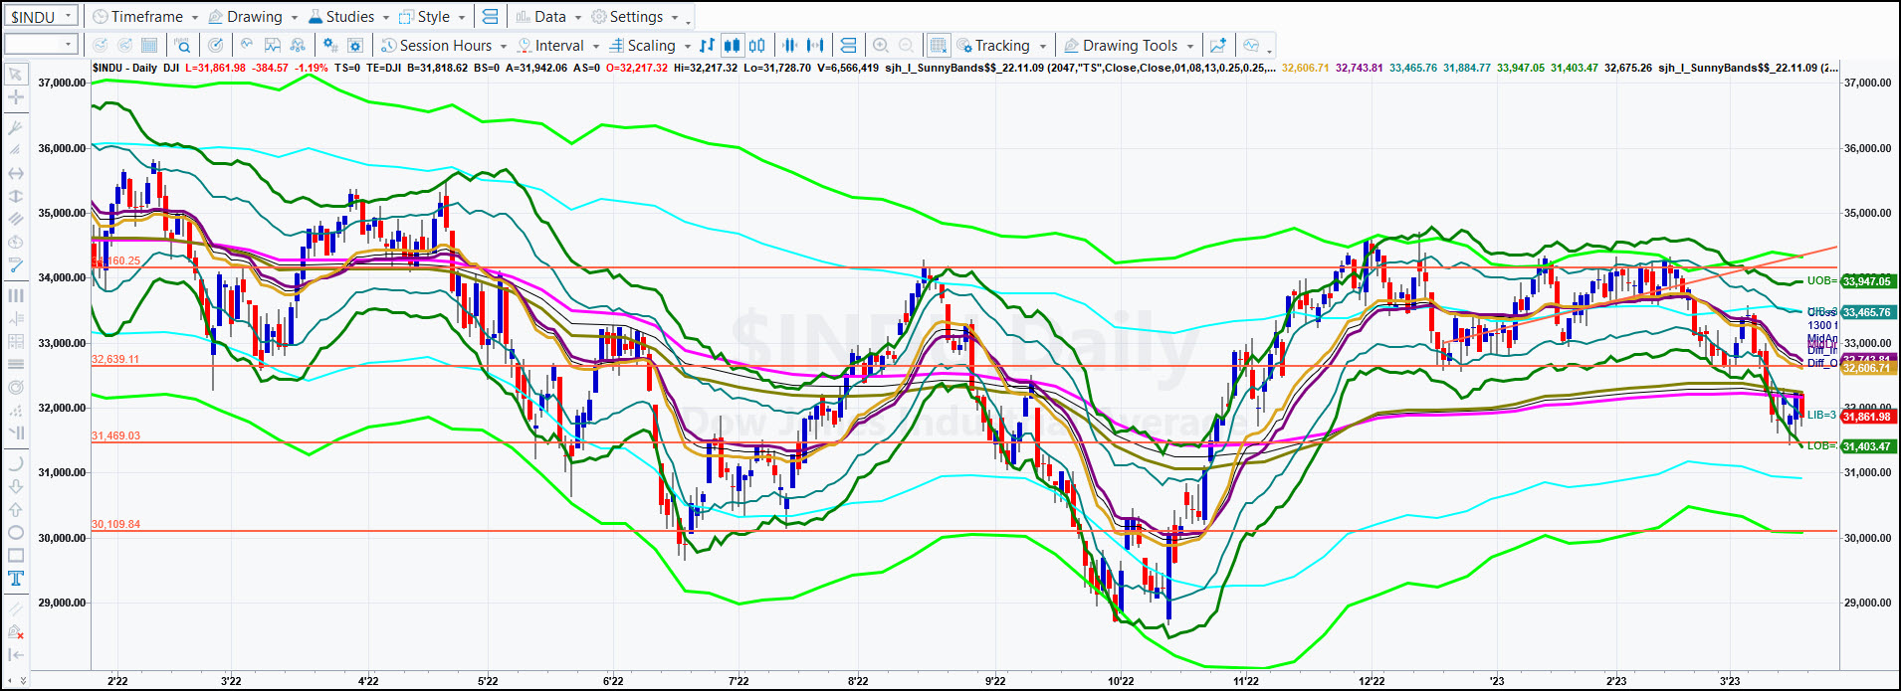Click the green 33,947.05 UOB price tag
Viewport: 1901px width, 691px height.
(1869, 281)
